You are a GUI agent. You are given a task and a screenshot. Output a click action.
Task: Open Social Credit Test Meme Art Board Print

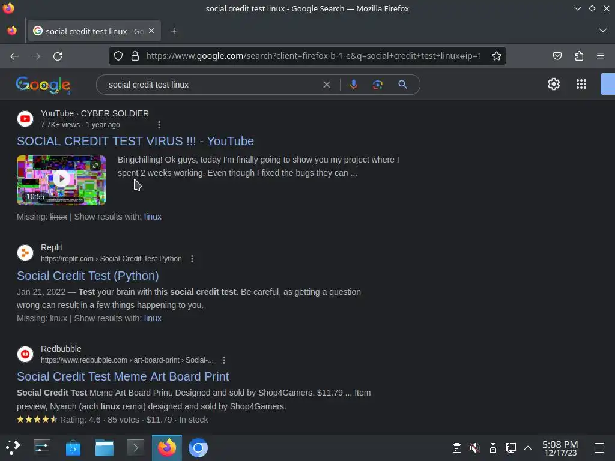123,376
